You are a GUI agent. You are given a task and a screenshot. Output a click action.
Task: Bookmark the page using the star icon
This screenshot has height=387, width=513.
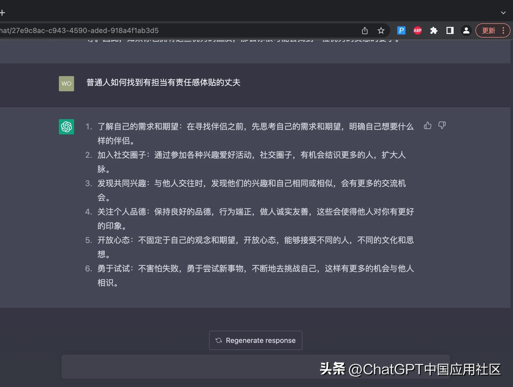coord(381,30)
